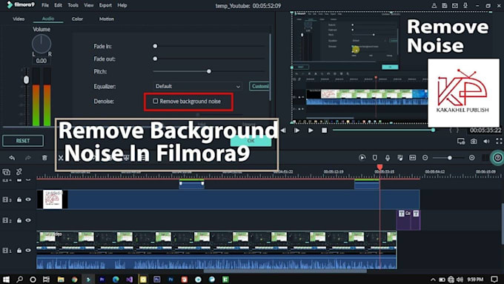Click the teal help circle icon
504x284 pixels.
[497, 158]
